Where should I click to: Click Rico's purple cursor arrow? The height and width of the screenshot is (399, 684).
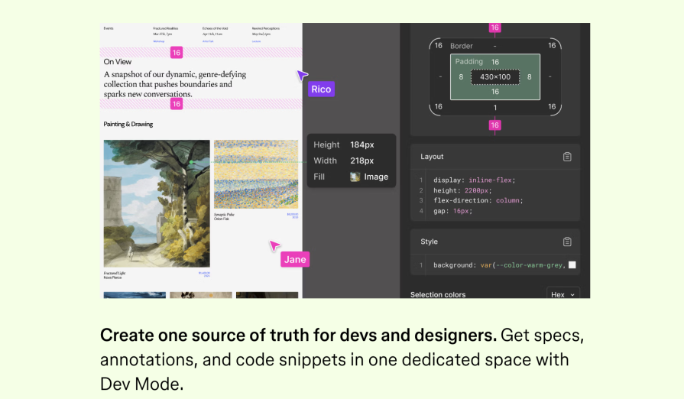(x=303, y=75)
